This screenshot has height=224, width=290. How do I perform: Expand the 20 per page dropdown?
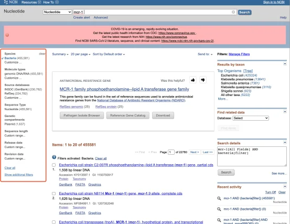[80, 54]
